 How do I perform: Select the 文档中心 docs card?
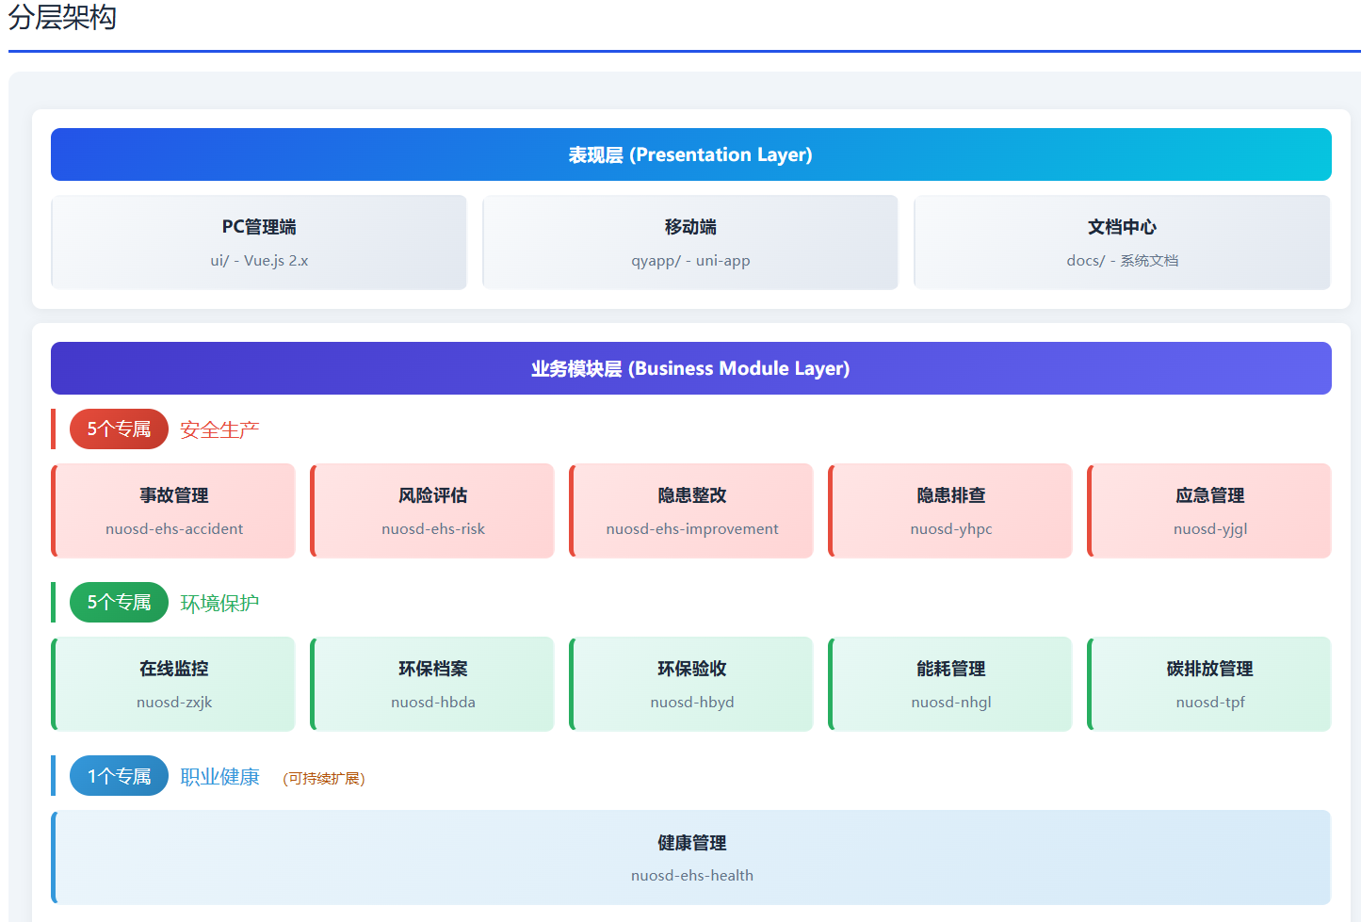click(x=1122, y=242)
